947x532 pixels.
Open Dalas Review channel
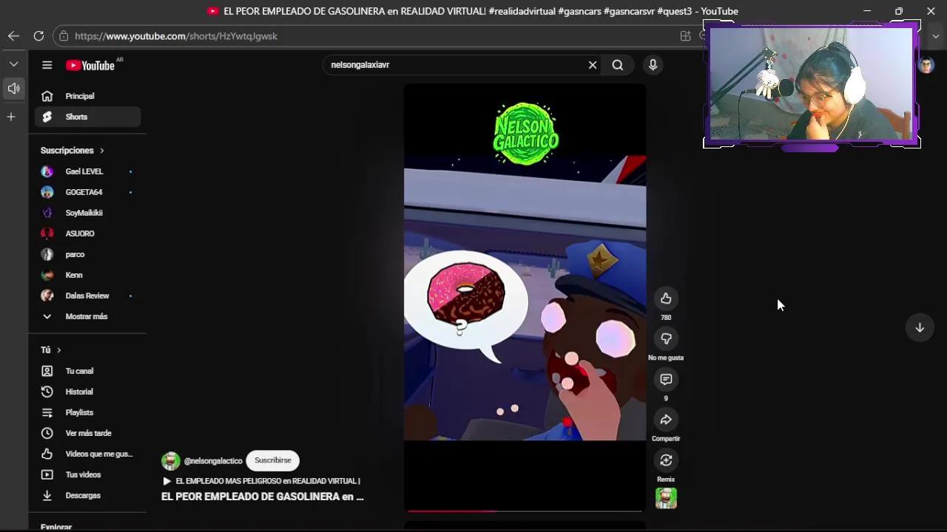(87, 296)
